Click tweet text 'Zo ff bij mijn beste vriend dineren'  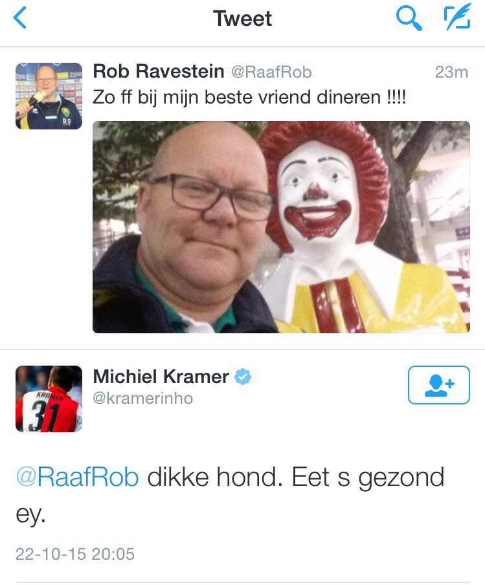pos(237,98)
